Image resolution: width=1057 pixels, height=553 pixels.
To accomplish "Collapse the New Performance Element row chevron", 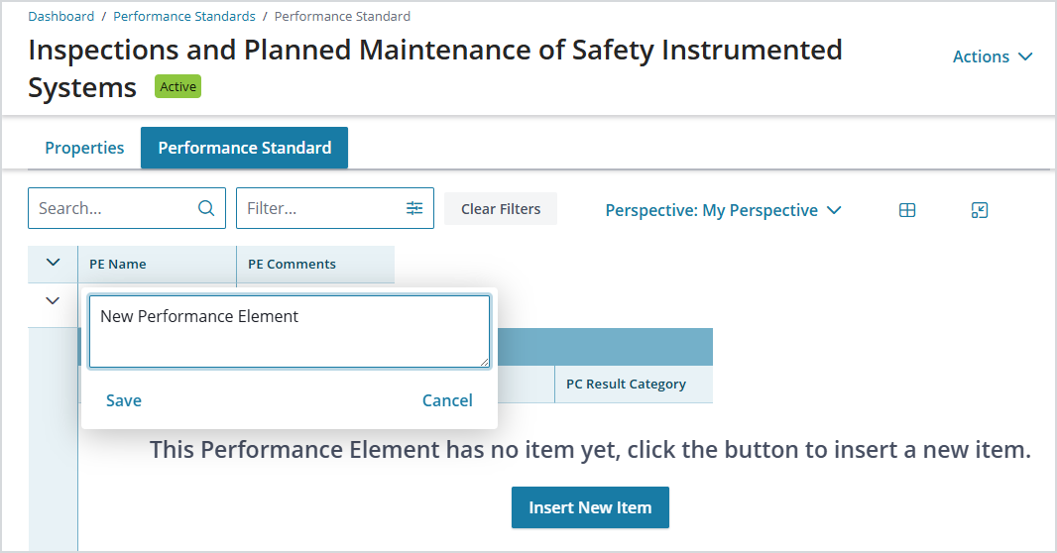I will point(53,300).
